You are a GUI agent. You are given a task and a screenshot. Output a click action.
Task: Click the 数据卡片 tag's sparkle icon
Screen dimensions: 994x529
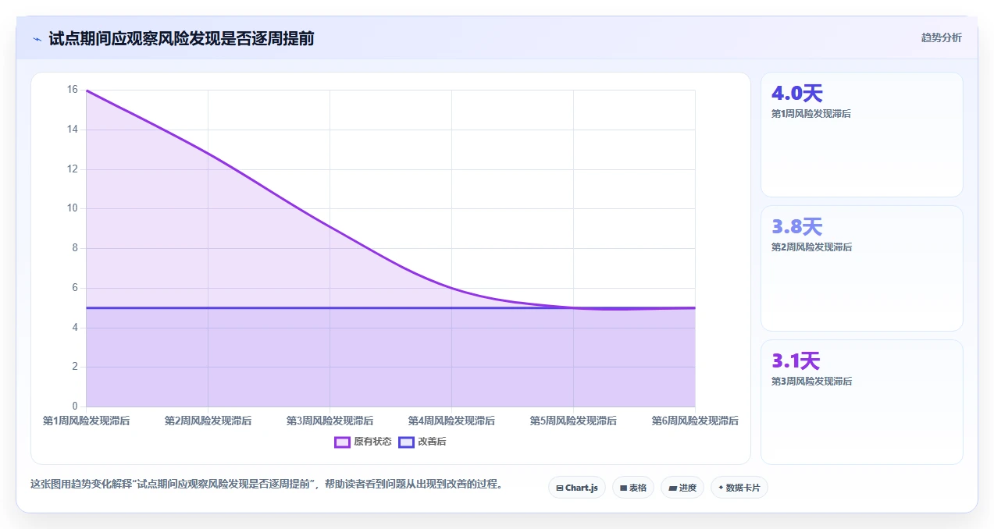click(721, 488)
